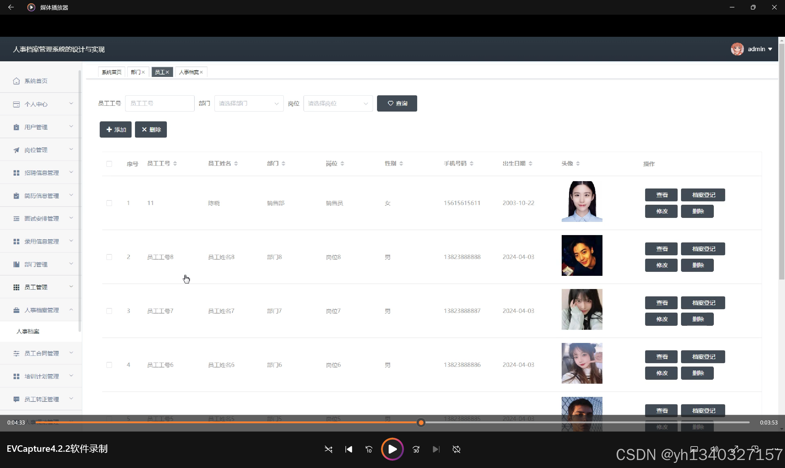785x468 pixels.
Task: Select the checkbox for row 3 员工工号7
Action: [109, 311]
